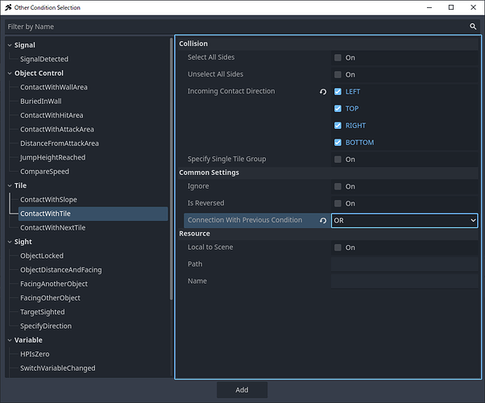Click the search magnifier icon in filter bar

473,27
